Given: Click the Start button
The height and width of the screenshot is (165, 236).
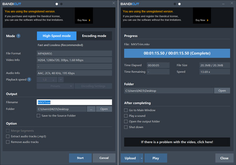Looking at the screenshot, I should 80,158.
